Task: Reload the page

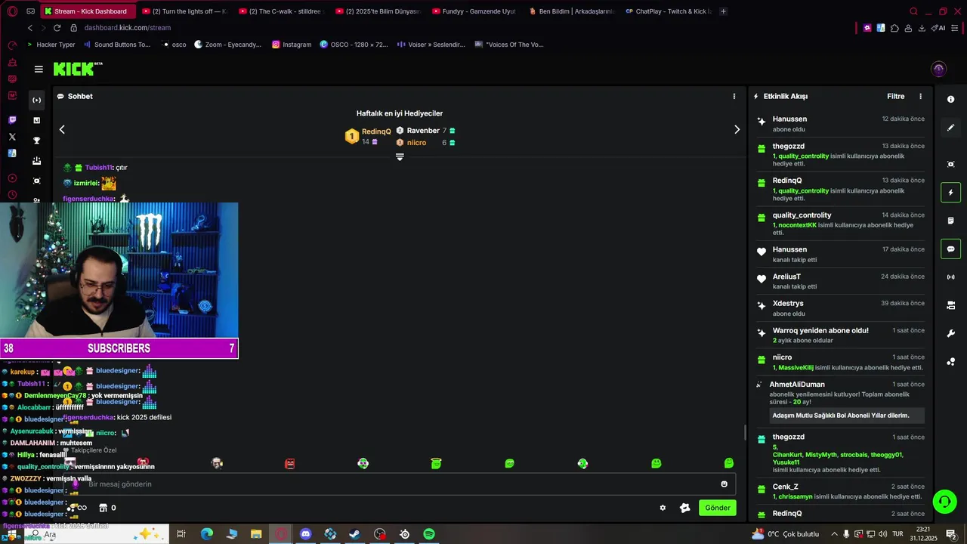Action: coord(57,28)
